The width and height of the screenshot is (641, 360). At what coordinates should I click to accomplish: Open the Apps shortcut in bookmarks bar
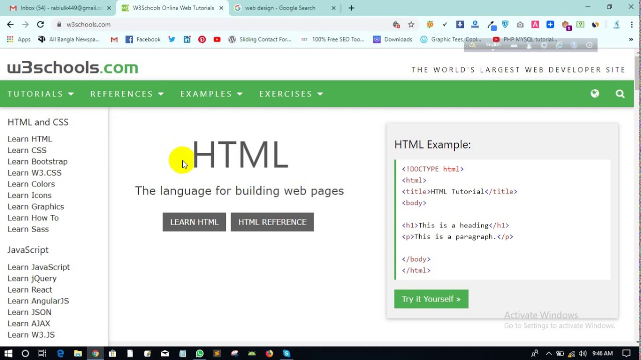(19, 39)
